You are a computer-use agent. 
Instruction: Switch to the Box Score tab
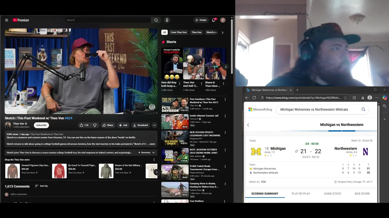tap(362, 194)
